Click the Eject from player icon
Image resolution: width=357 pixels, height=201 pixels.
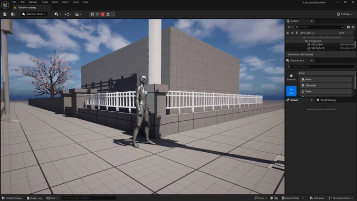click(x=108, y=14)
